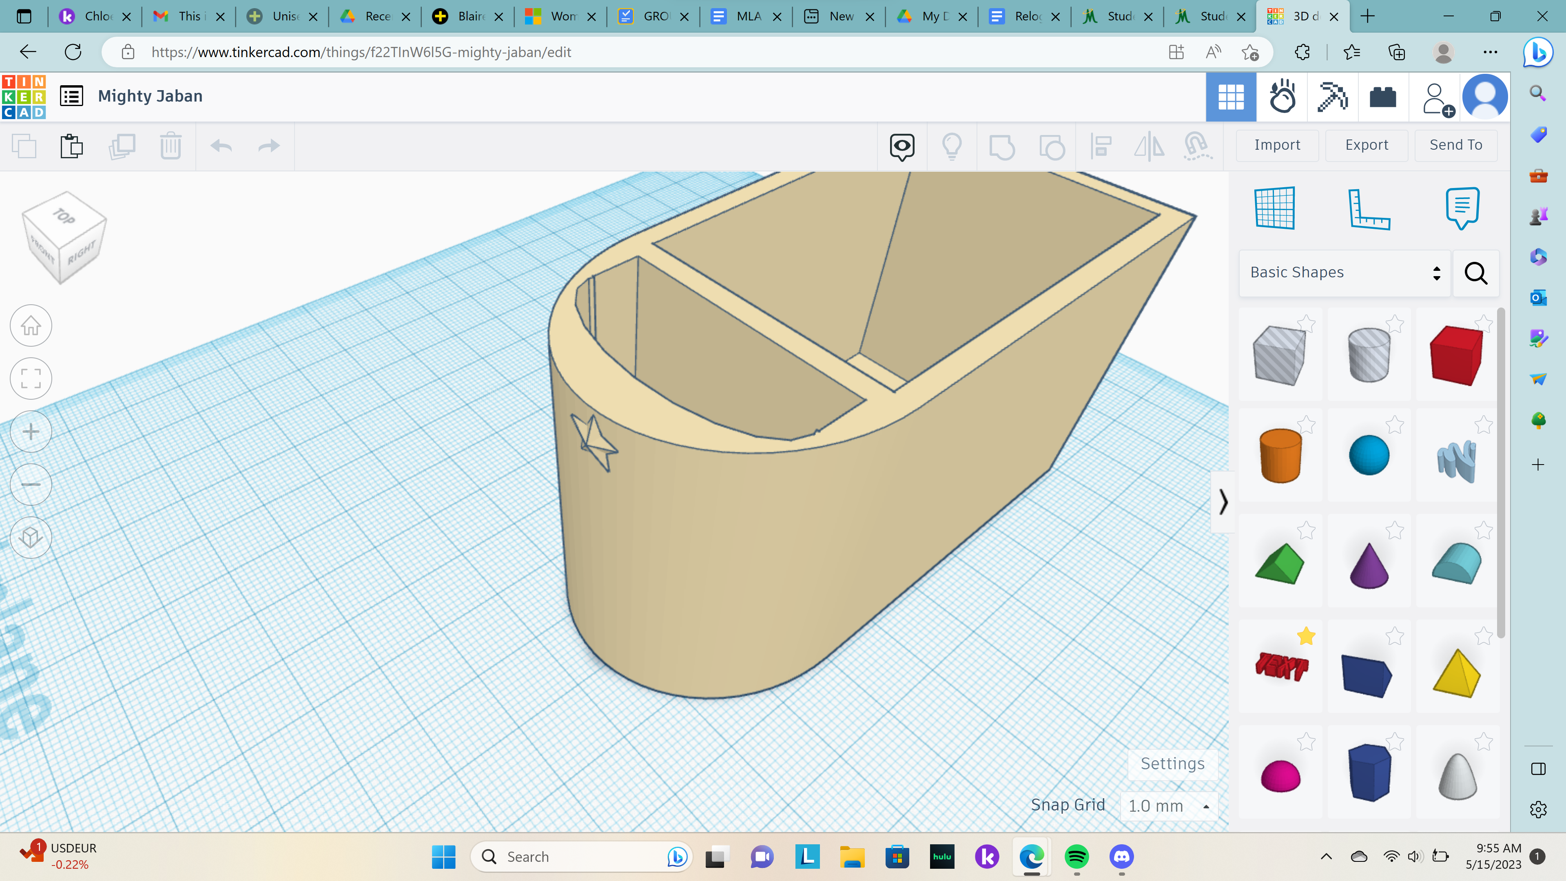The width and height of the screenshot is (1566, 881).
Task: Open the Sim Lab hand icon
Action: (x=1282, y=97)
